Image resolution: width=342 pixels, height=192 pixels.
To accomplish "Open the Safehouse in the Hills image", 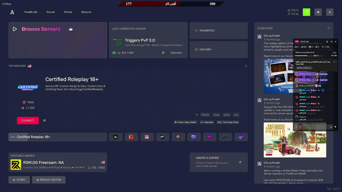I will [x=295, y=140].
